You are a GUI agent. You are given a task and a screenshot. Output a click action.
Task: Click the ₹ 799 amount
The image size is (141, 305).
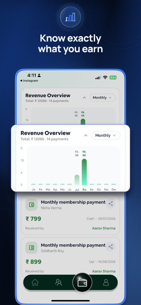tap(33, 219)
